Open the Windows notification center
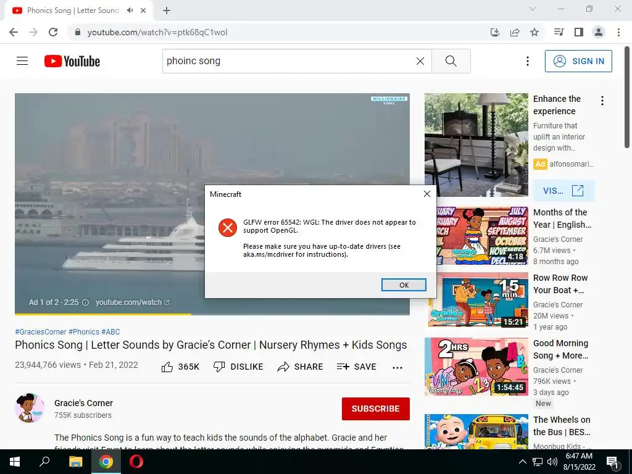This screenshot has width=632, height=474. (612, 462)
